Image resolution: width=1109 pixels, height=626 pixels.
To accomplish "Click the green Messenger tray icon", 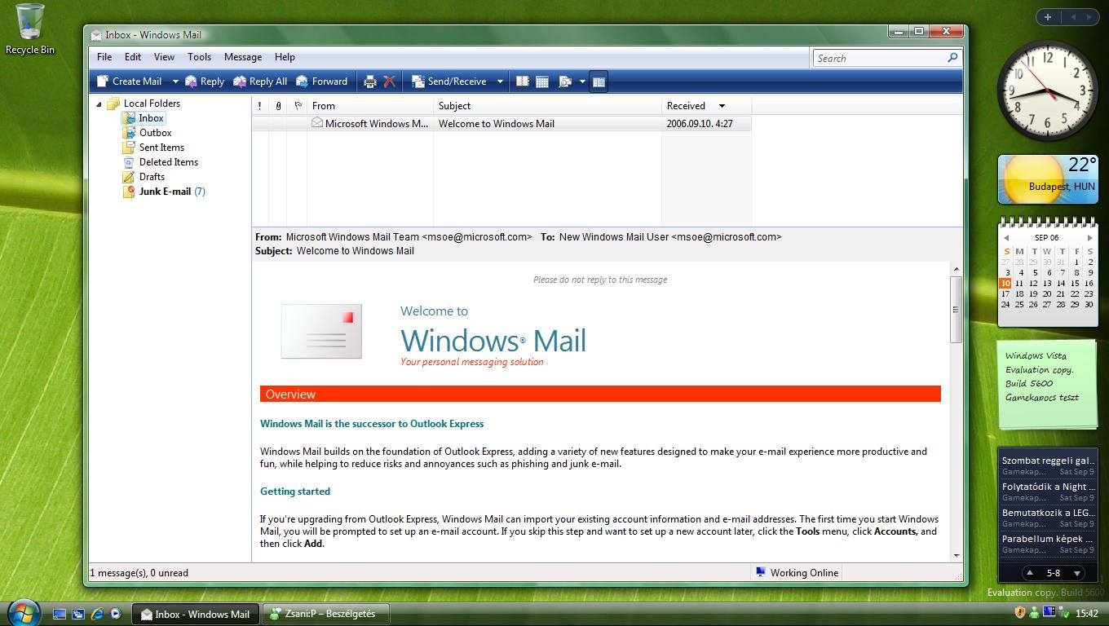I will click(x=1034, y=613).
